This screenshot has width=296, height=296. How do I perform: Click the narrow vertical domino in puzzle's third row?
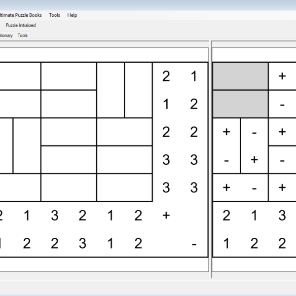[27, 146]
